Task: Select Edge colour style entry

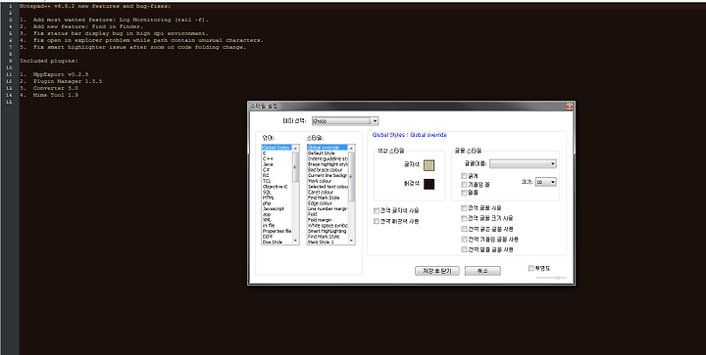Action: click(x=328, y=203)
